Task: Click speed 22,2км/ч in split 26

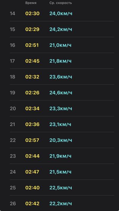Action: [x=61, y=204]
